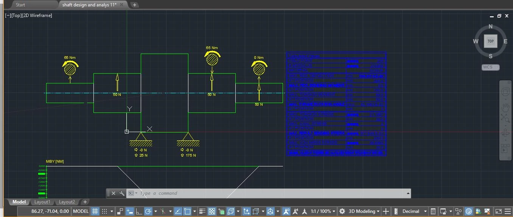The image size is (513, 217).
Task: Switch to the Model tab
Action: pyautogui.click(x=19, y=202)
